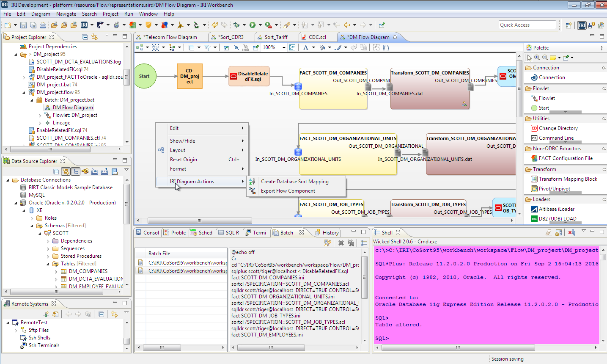
Task: Click the zoom in tool in Palette
Action: (x=537, y=58)
